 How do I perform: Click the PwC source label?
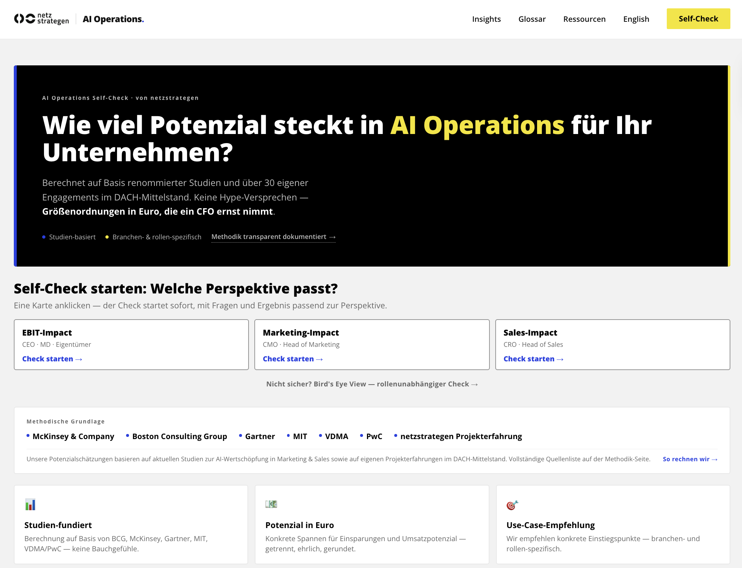(x=374, y=437)
